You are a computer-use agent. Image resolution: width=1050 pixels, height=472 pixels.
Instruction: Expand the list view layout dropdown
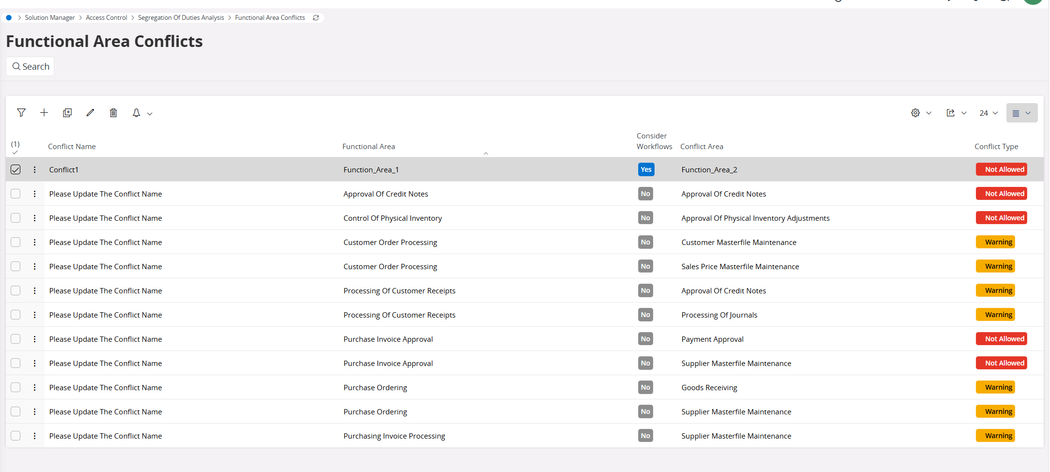click(x=1021, y=113)
